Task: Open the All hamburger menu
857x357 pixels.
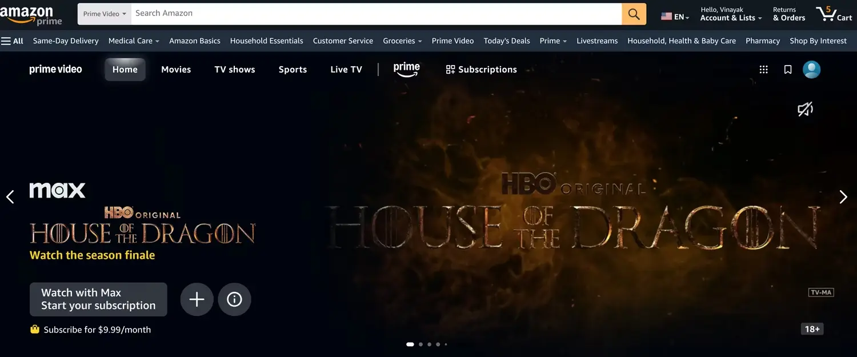Action: [12, 41]
